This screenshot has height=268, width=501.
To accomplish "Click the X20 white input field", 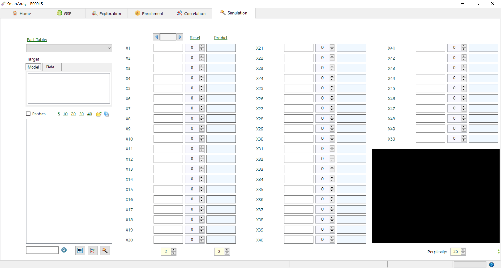I will point(168,240).
